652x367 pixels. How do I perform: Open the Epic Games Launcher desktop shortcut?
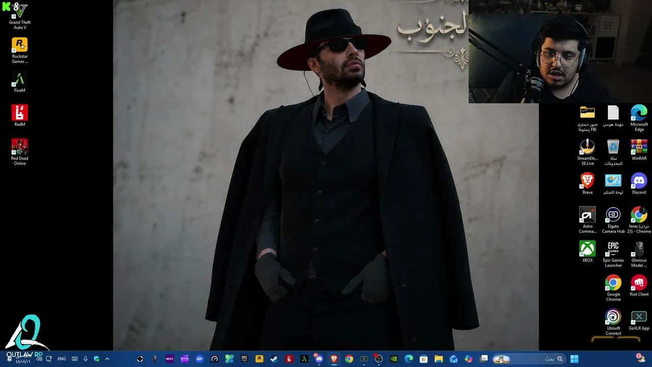613,254
